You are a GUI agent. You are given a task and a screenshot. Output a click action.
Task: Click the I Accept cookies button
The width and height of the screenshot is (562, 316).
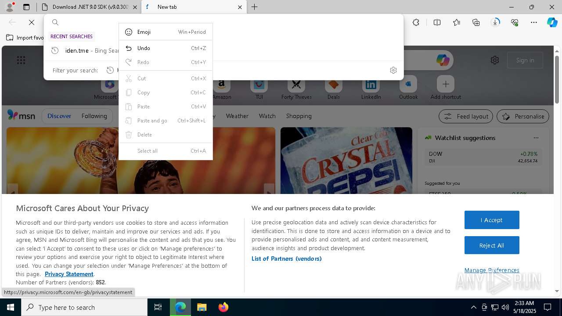point(492,220)
